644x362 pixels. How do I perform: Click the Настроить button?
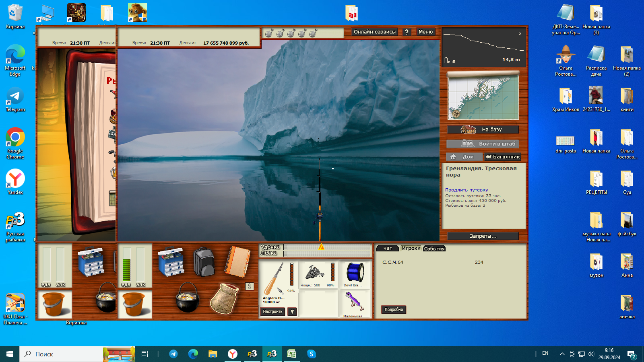tap(273, 312)
